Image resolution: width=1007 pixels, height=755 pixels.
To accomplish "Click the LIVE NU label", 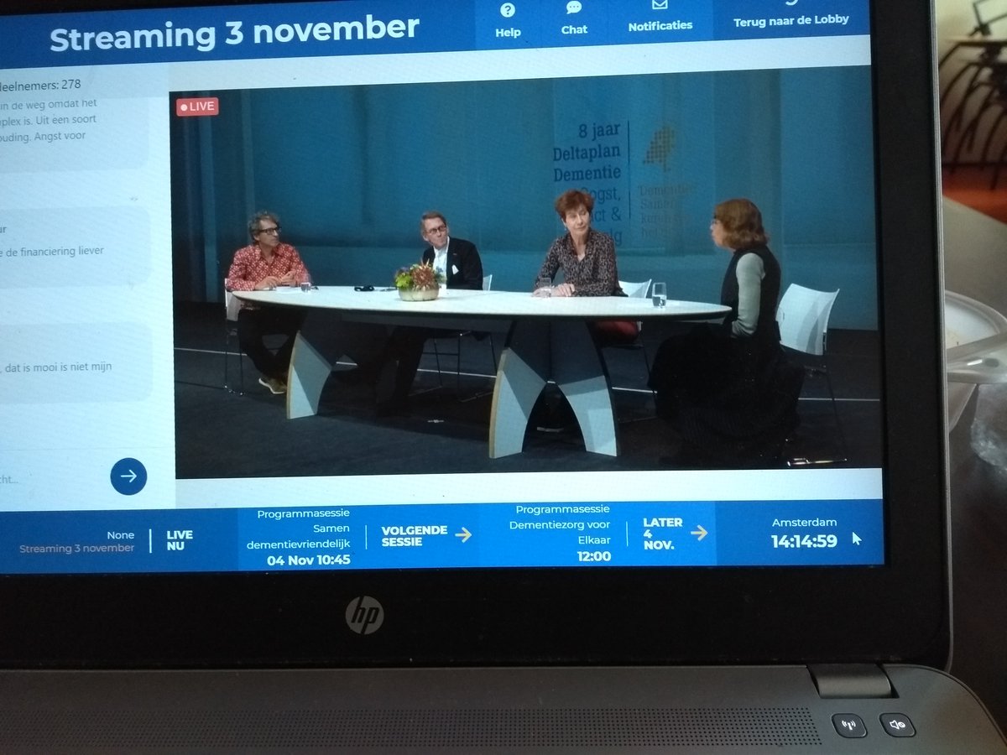I will tap(179, 540).
